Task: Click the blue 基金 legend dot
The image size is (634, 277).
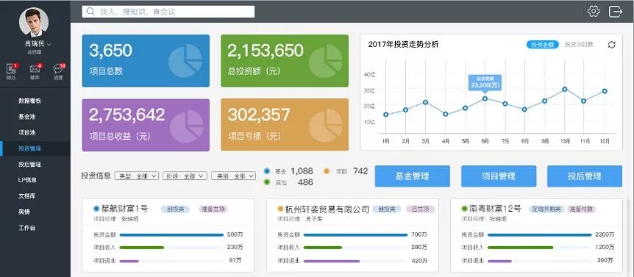Action: tap(267, 171)
